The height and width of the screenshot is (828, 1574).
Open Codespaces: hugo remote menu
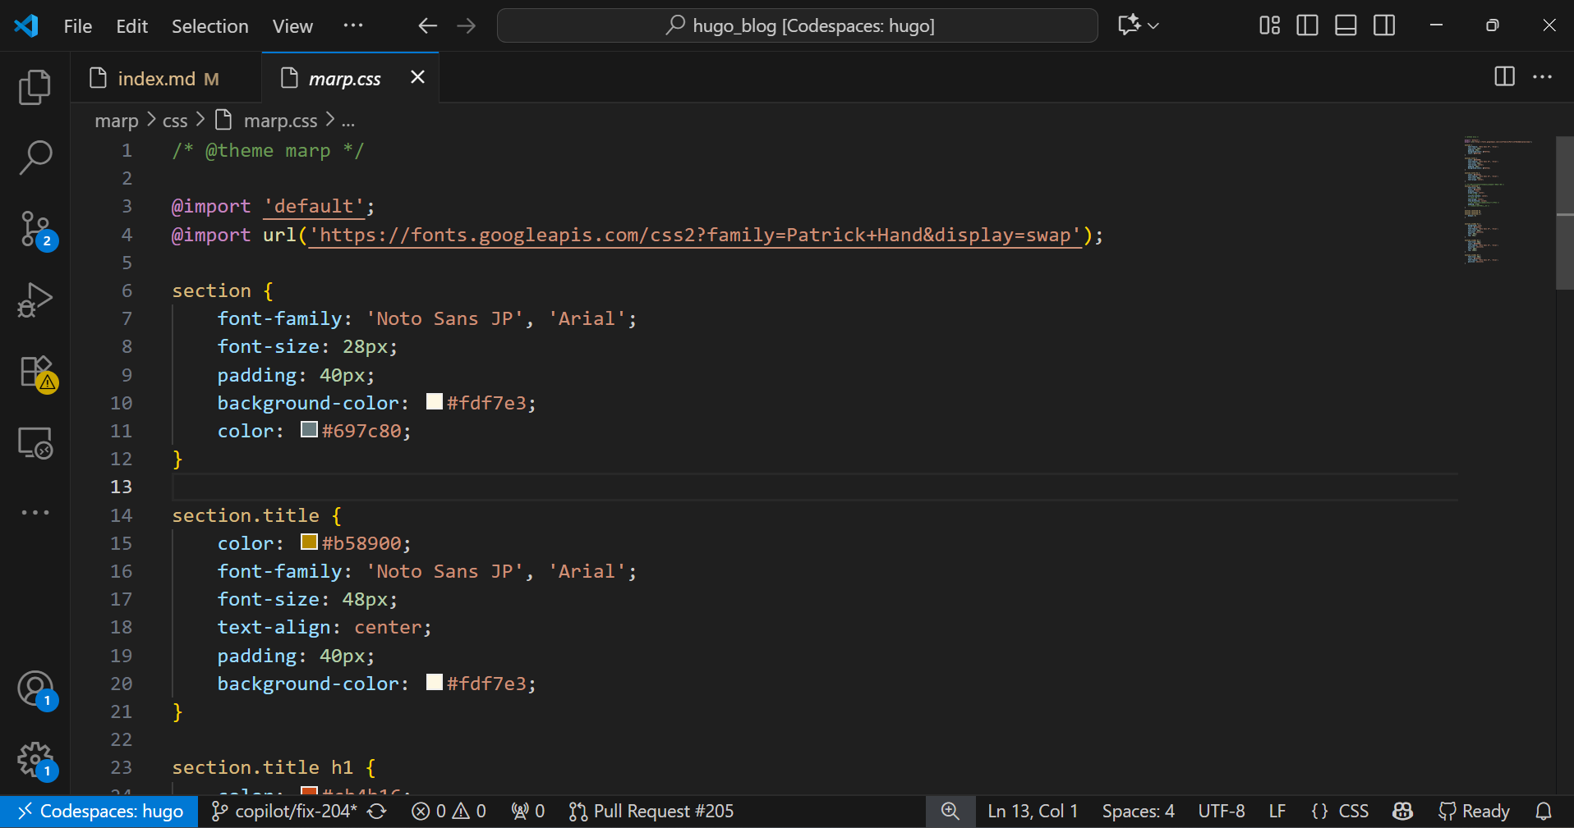(99, 812)
